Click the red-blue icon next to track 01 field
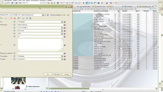 pyautogui.click(x=65, y=37)
